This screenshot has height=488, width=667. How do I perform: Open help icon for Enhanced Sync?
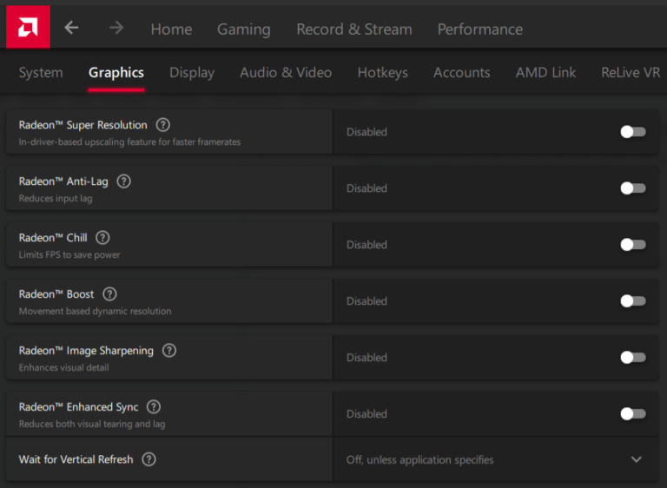point(154,407)
